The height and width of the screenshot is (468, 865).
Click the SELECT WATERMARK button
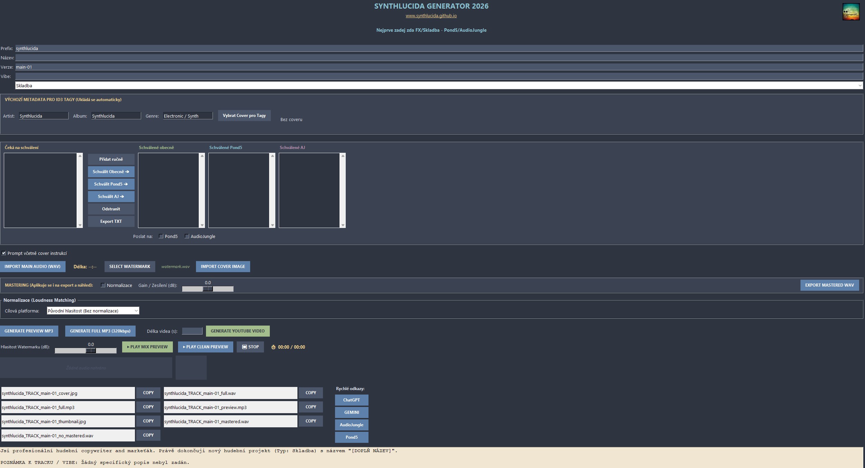[130, 267]
